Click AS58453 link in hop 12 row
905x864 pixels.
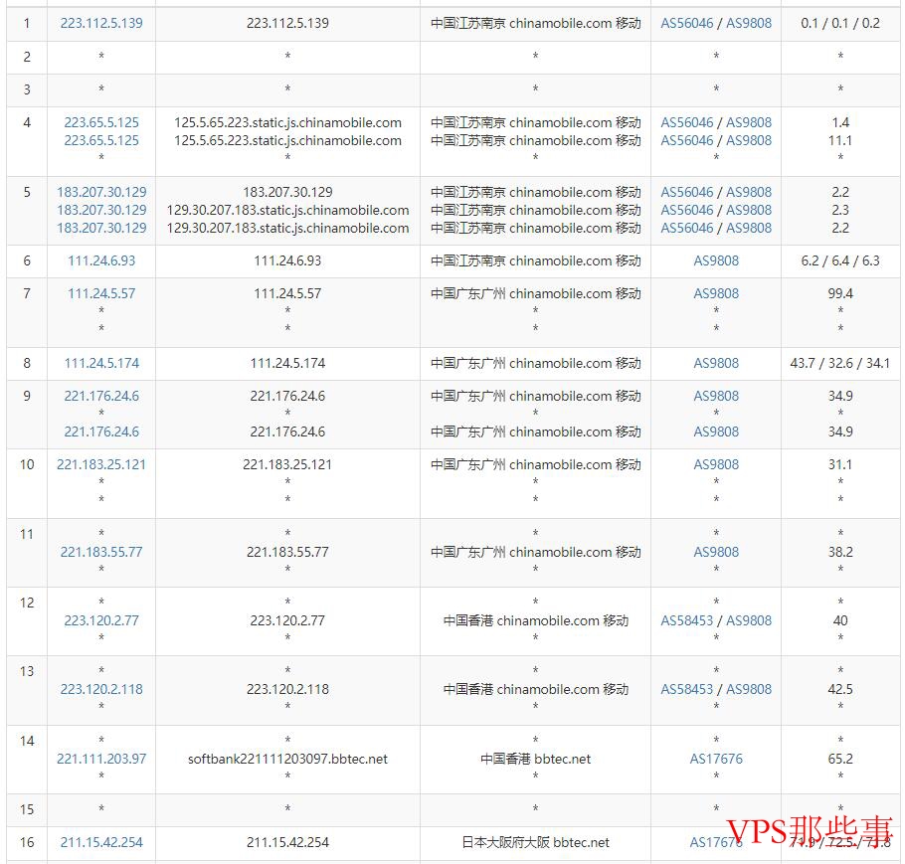tap(687, 620)
